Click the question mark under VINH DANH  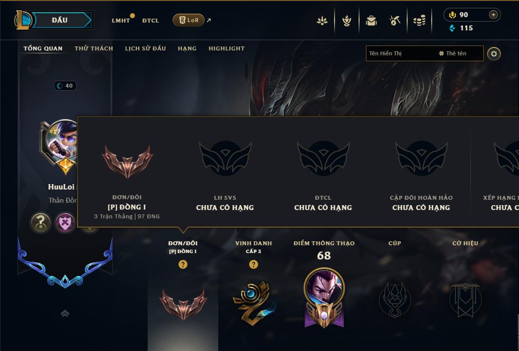coord(254,264)
